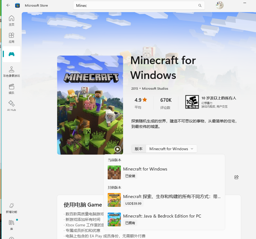256x239 pixels.
Task: Click the USD$39.99 edition thumbnail
Action: tap(114, 200)
